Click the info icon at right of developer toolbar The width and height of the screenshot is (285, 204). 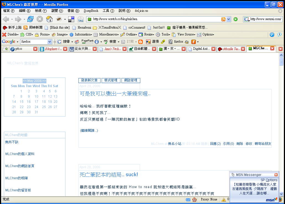point(279,35)
